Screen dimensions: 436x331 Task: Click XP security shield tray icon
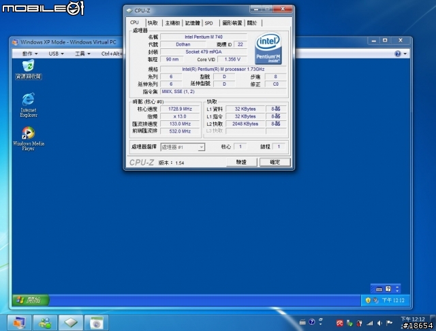[x=368, y=300]
